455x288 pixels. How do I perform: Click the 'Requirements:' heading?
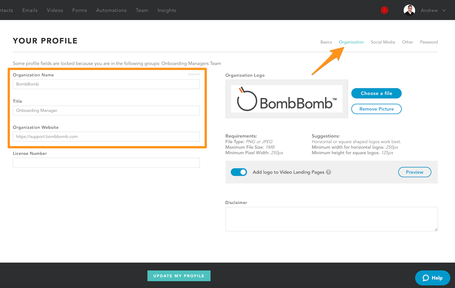pyautogui.click(x=241, y=136)
